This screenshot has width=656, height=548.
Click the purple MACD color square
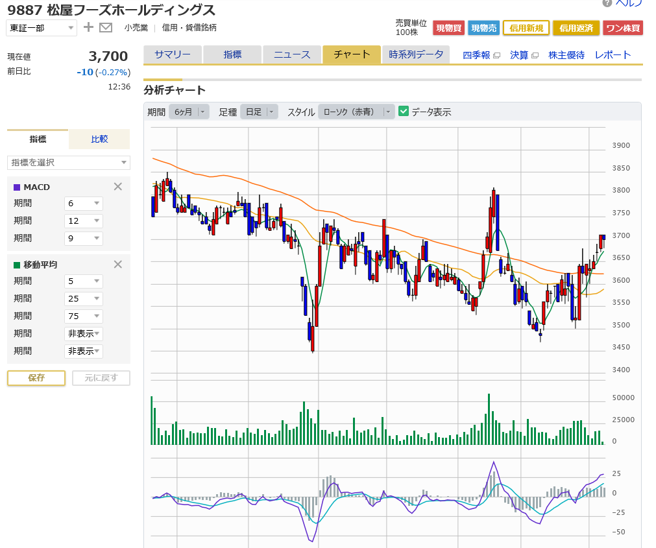click(x=17, y=187)
